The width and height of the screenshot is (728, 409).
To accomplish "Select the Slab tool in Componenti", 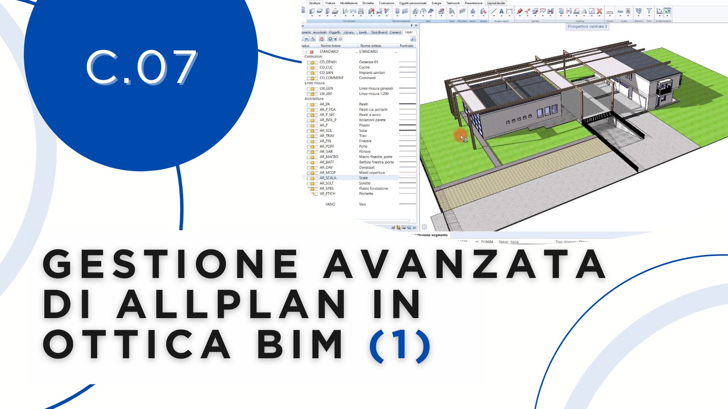I will click(320, 11).
